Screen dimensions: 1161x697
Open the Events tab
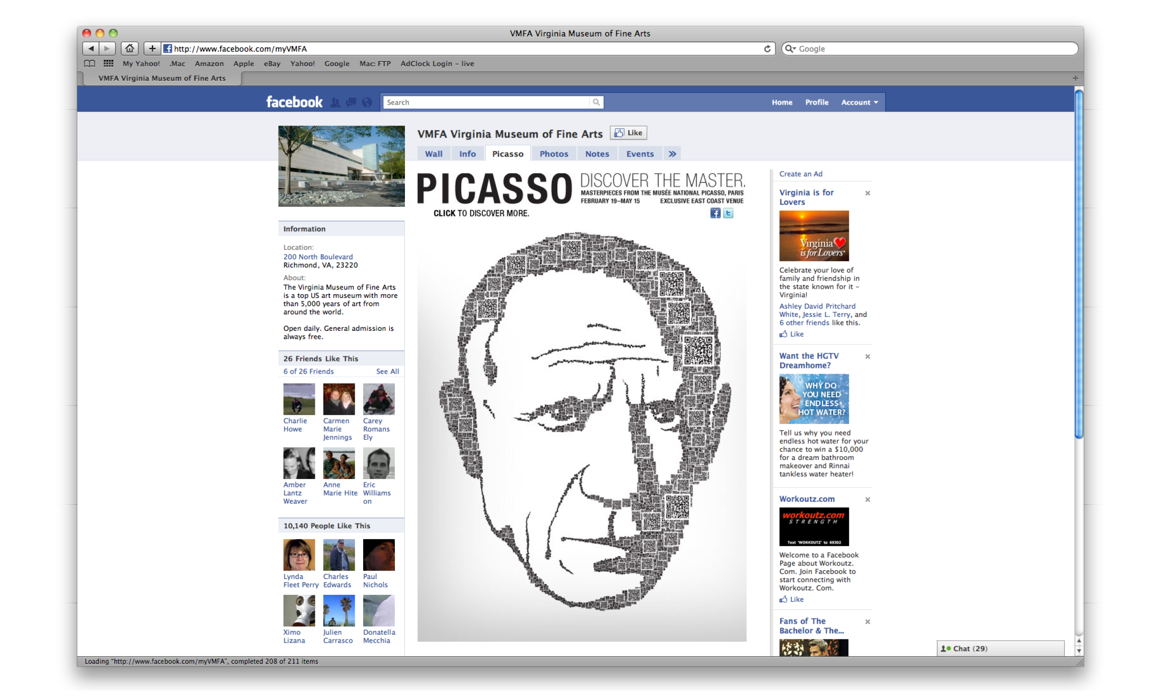[x=640, y=154]
